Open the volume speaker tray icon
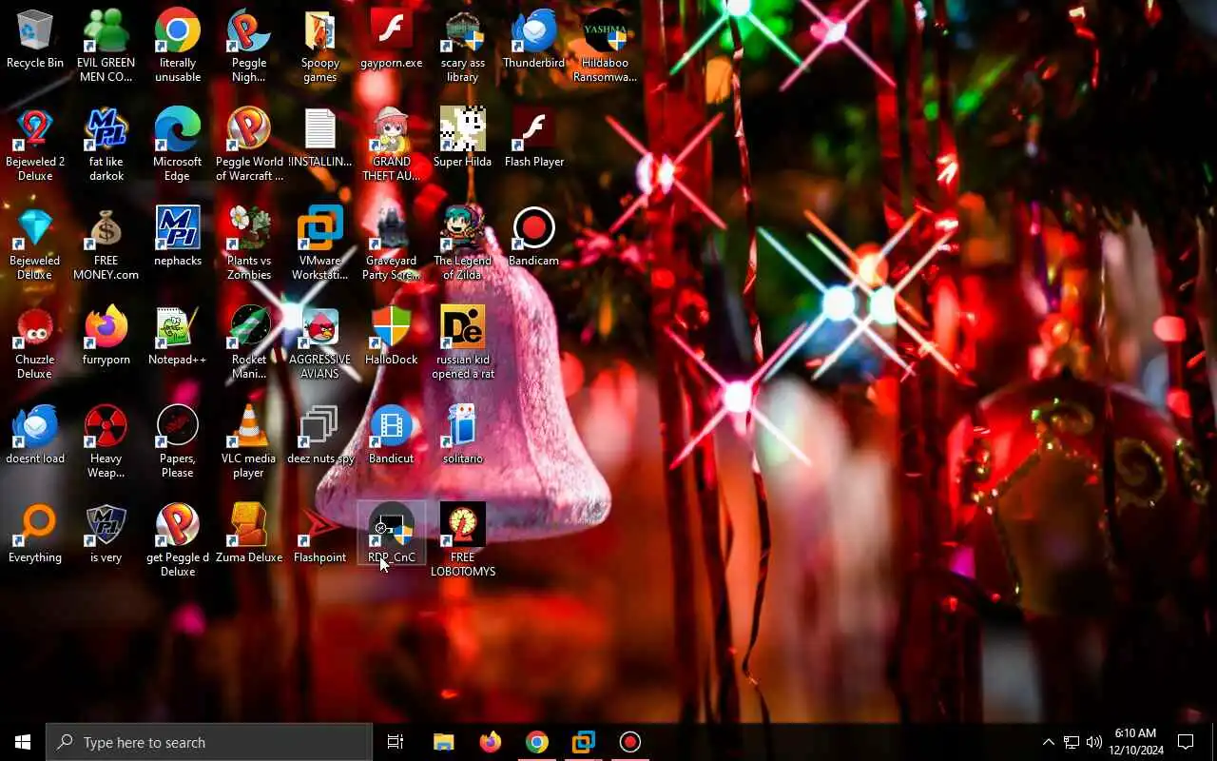Image resolution: width=1217 pixels, height=761 pixels. coord(1094,742)
